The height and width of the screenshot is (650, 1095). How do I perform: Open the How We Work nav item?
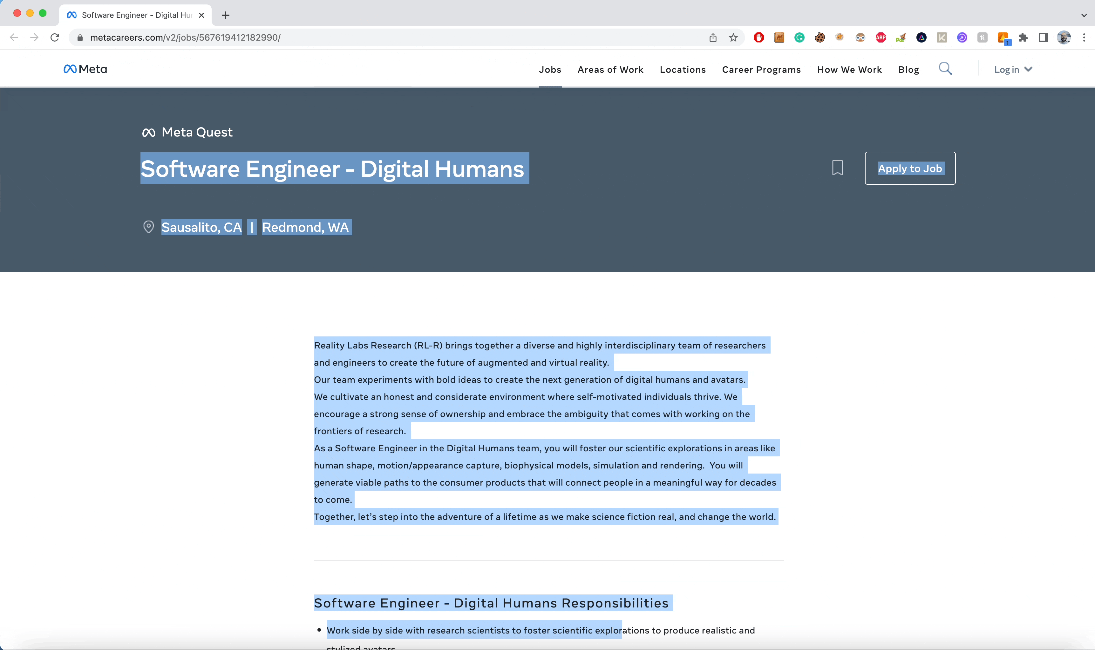click(x=849, y=70)
